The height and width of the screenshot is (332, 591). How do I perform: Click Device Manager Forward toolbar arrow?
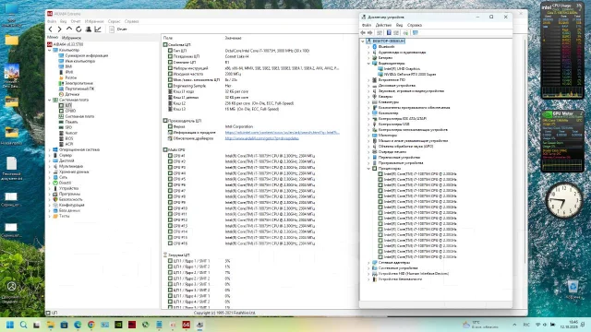click(370, 33)
